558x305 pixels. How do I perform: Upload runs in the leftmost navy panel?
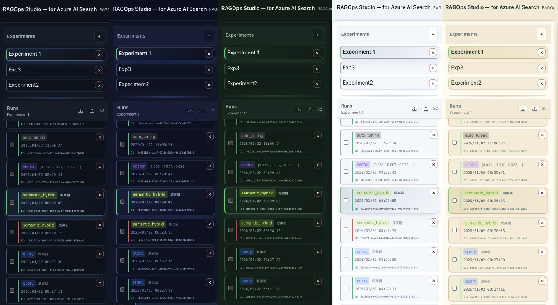point(92,111)
